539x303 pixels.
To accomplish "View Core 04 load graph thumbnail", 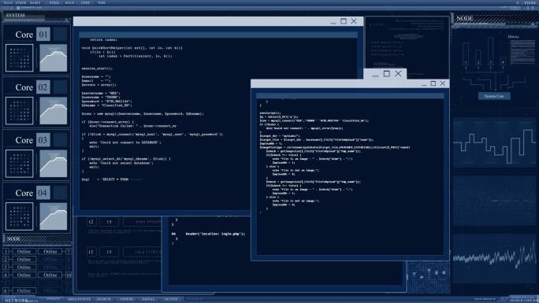I will 54,216.
